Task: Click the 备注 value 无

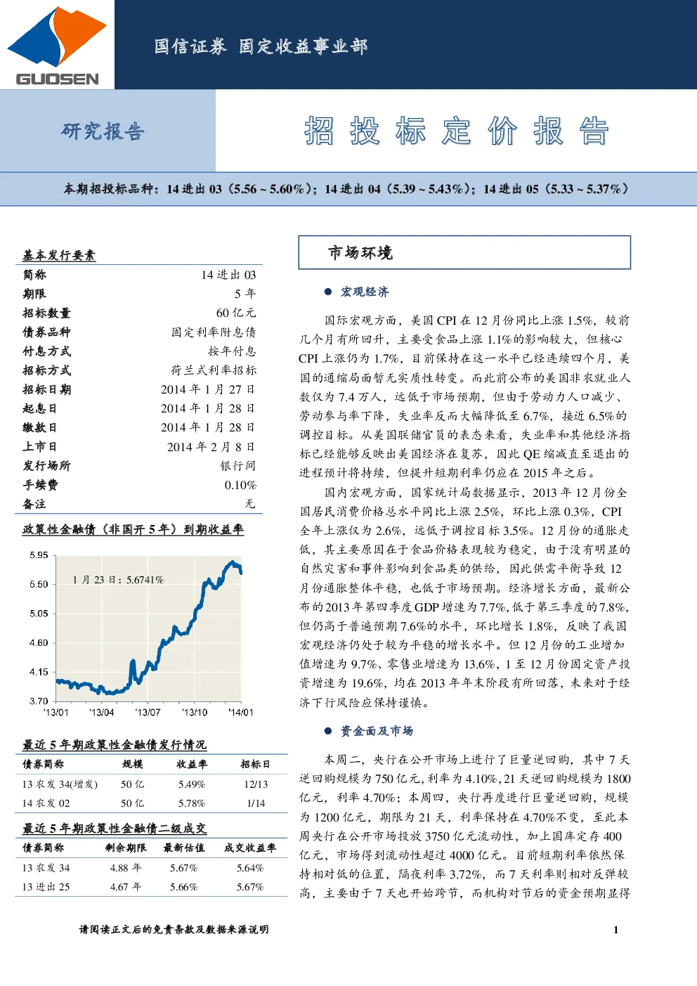Action: click(x=250, y=504)
